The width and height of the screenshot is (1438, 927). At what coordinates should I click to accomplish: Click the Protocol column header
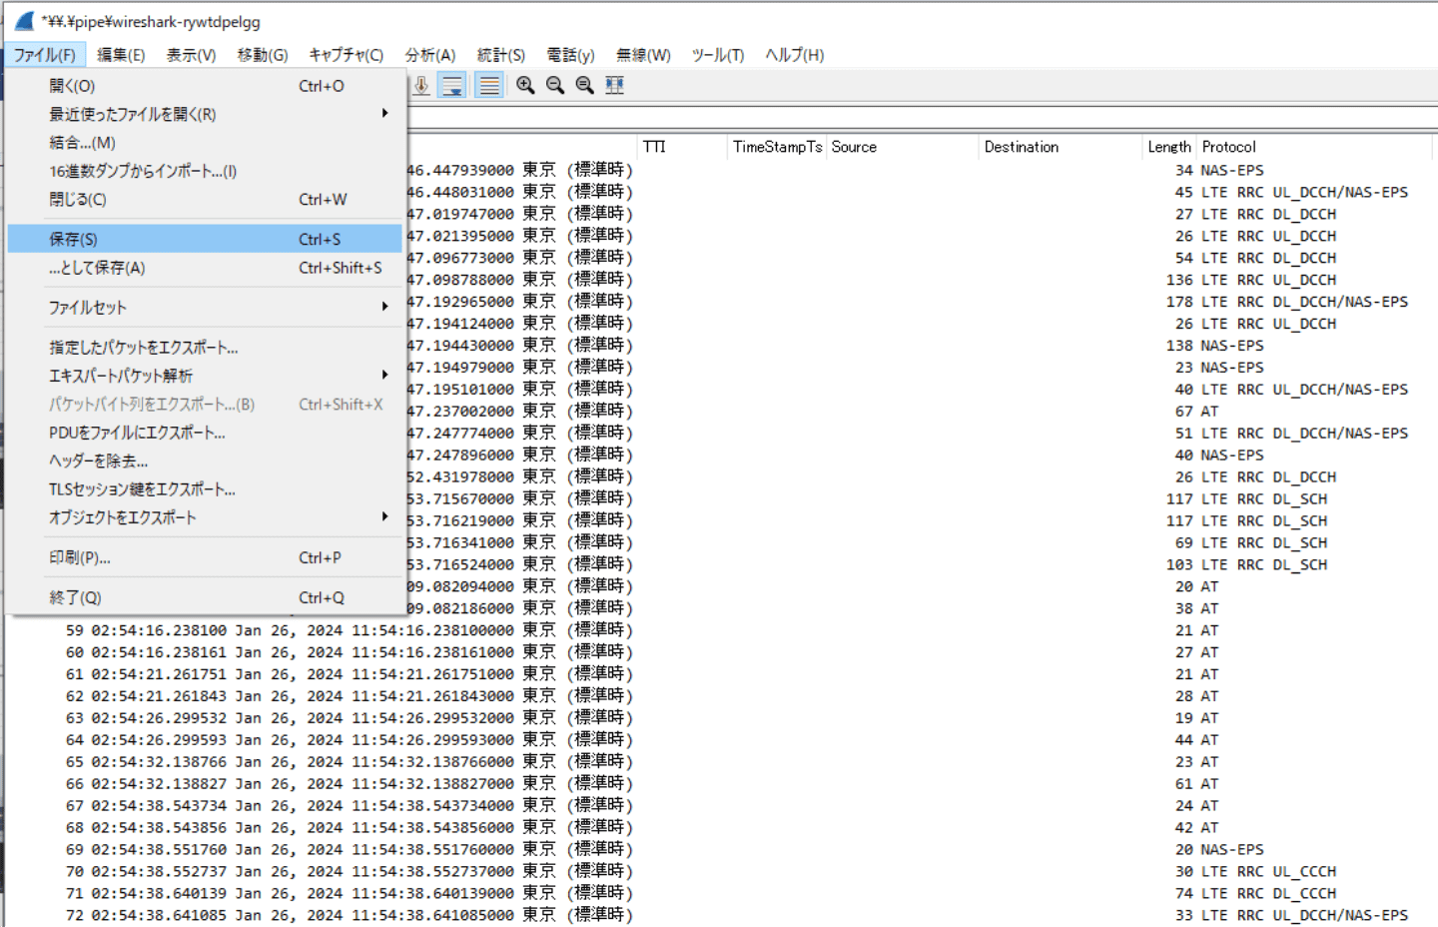point(1228,147)
